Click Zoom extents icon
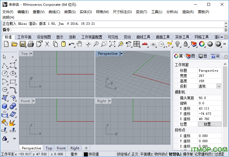 pyautogui.click(x=112, y=44)
